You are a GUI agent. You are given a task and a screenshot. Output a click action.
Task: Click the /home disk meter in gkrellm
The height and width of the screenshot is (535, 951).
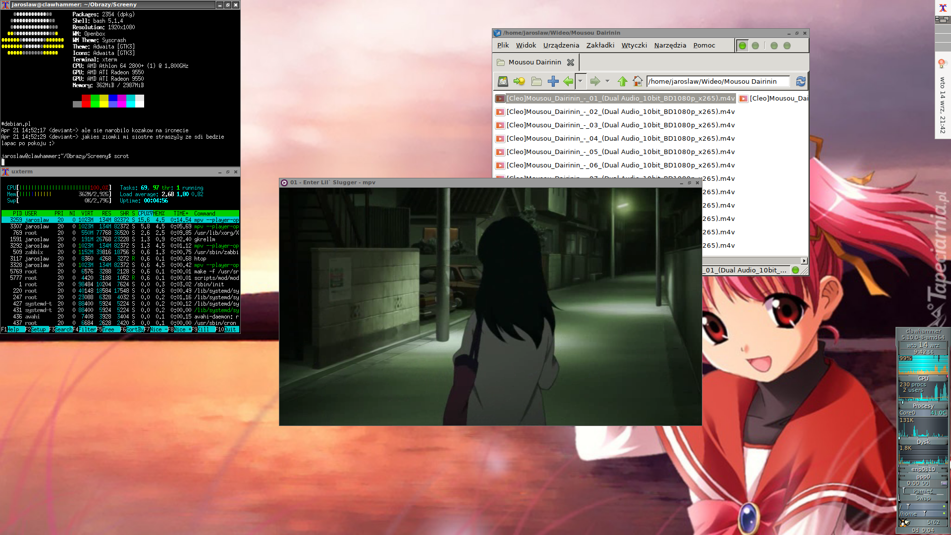coord(923,514)
